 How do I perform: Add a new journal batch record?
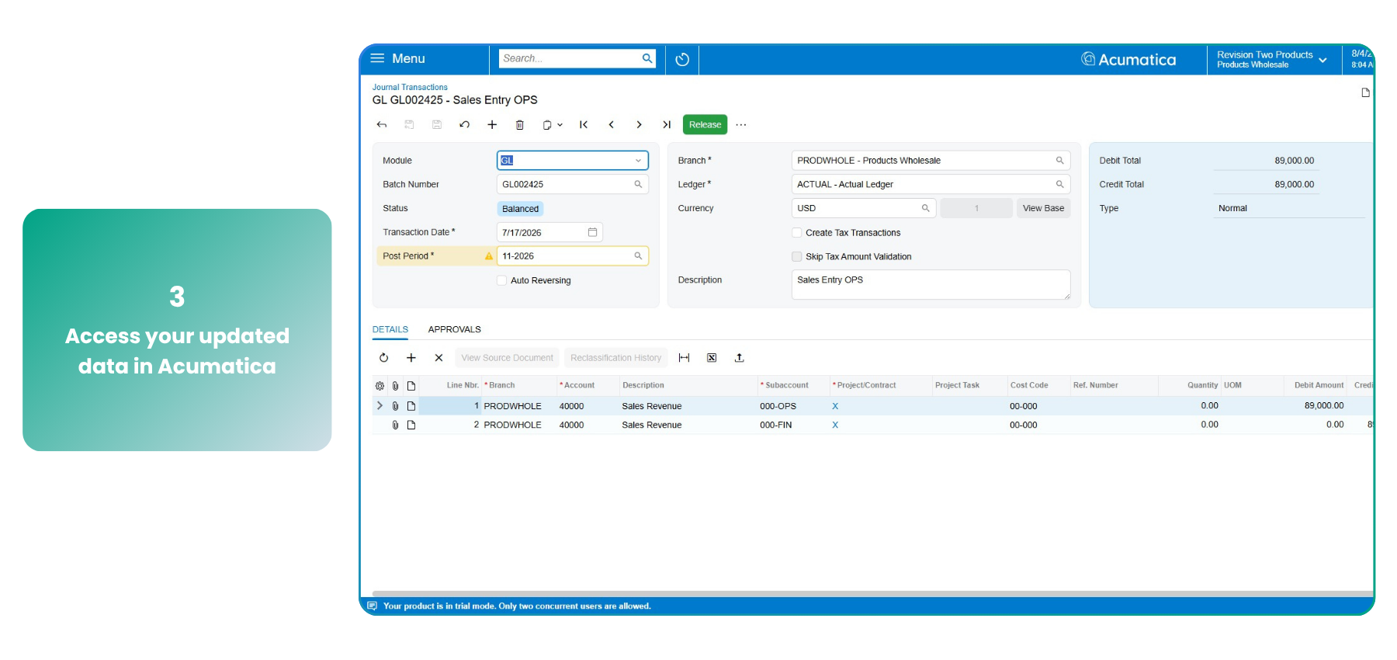(x=492, y=124)
